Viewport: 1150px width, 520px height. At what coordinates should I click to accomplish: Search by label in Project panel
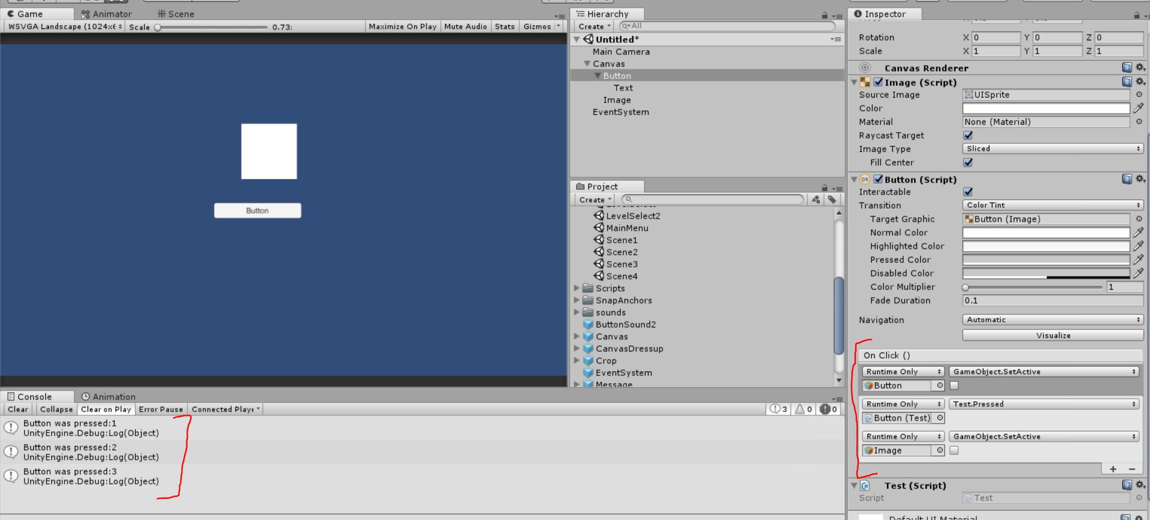832,199
